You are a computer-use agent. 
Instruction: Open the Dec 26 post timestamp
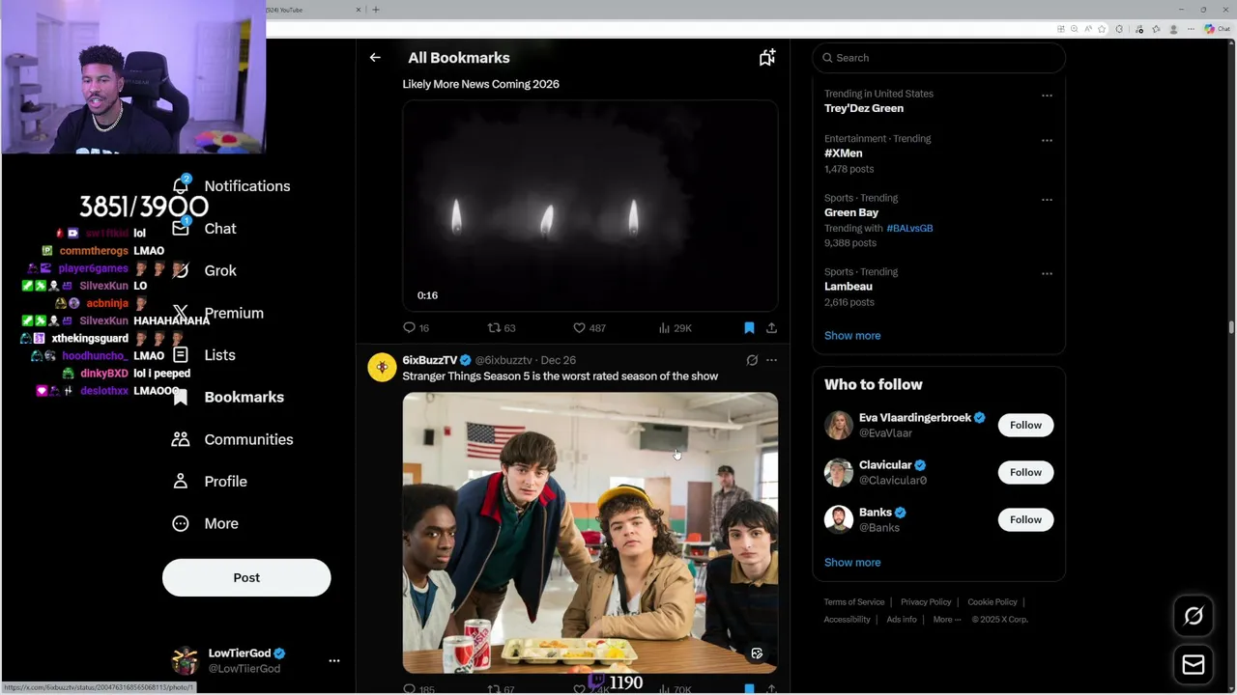(559, 360)
